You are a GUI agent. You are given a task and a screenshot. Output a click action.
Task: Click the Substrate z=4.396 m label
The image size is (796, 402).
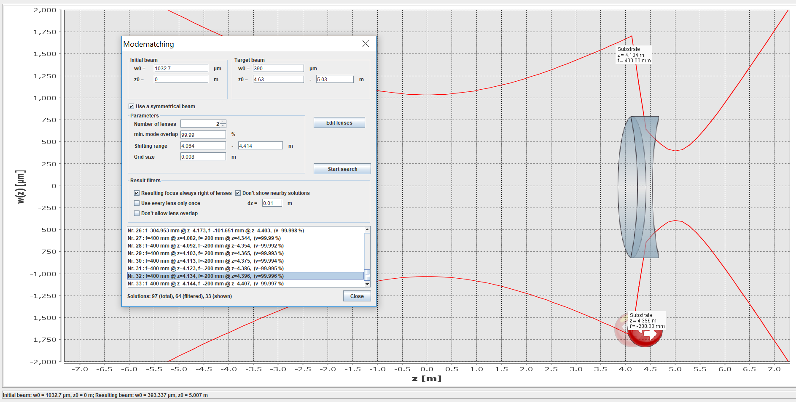[x=647, y=321]
